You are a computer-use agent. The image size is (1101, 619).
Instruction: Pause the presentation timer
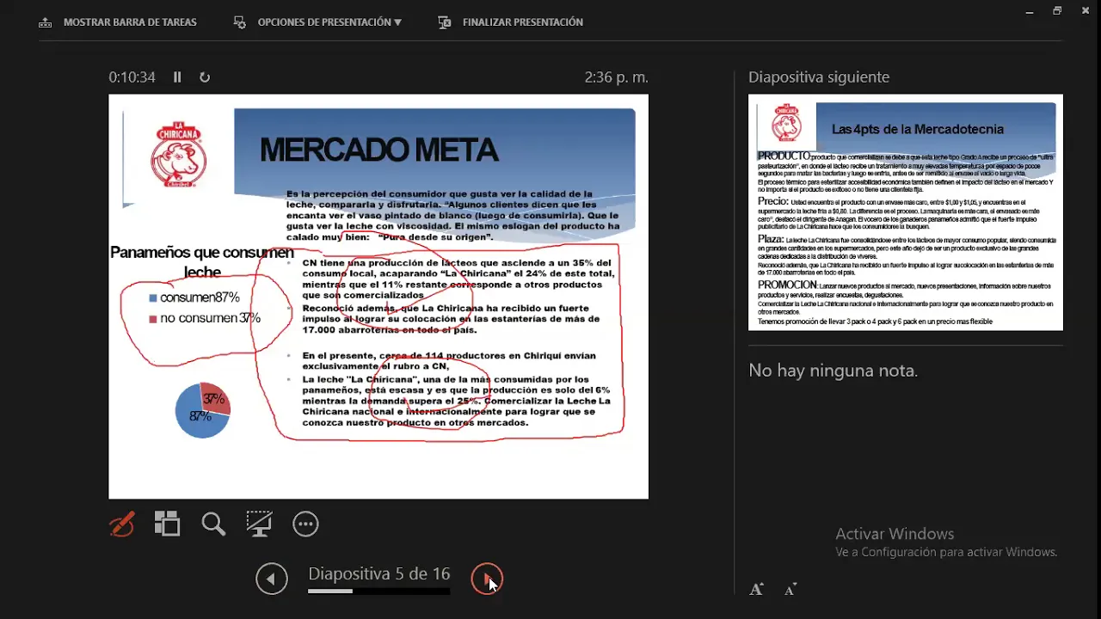click(177, 77)
